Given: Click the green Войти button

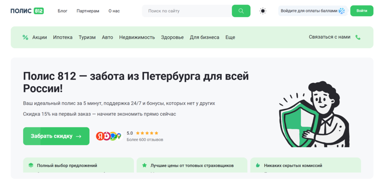Looking at the screenshot, I should pos(361,11).
